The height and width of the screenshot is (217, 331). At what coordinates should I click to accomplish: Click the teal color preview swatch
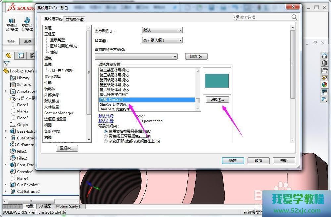tap(217, 81)
